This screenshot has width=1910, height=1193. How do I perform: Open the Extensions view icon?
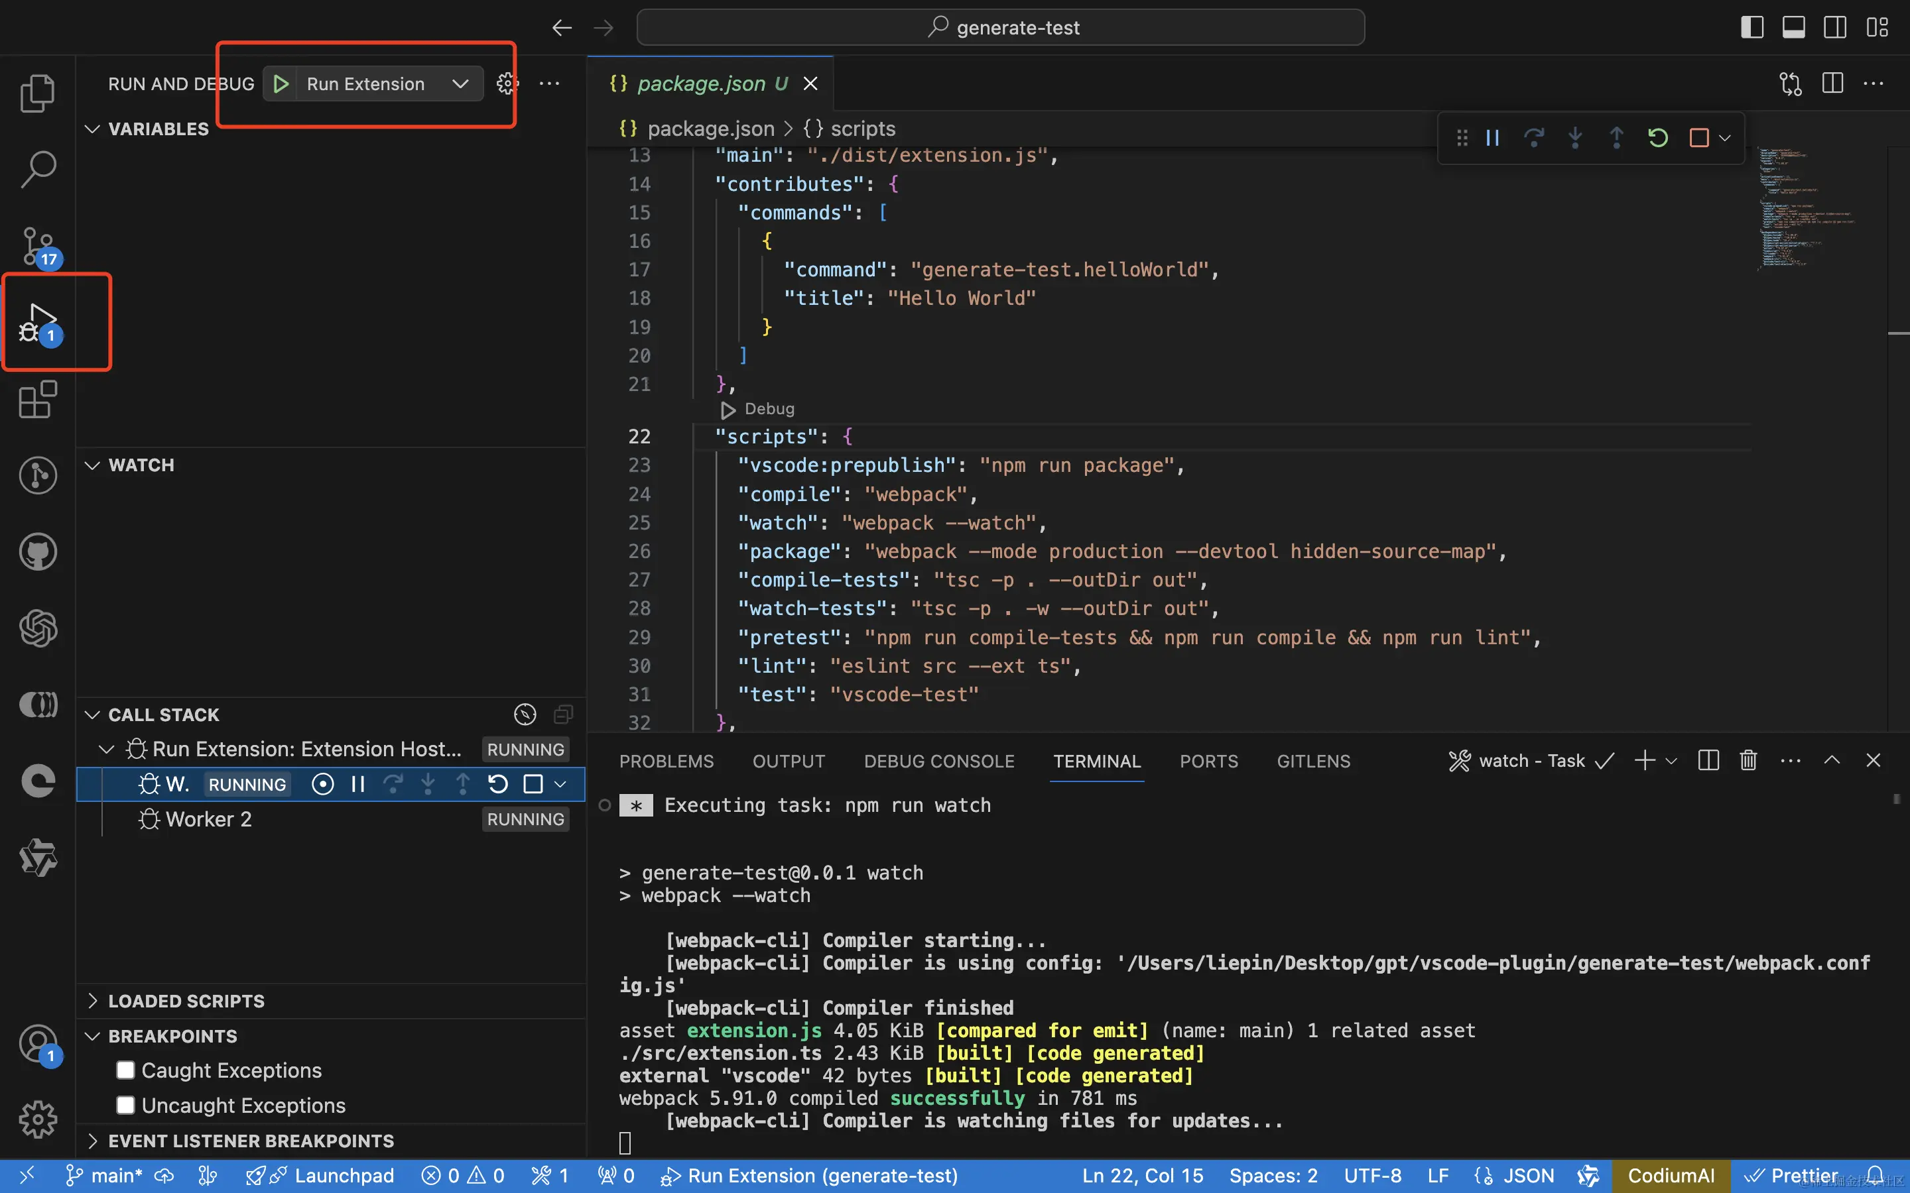[37, 400]
